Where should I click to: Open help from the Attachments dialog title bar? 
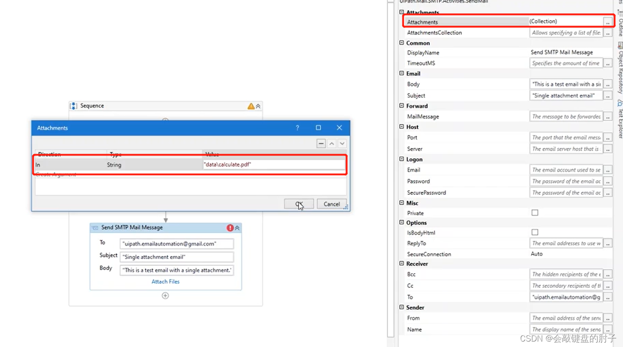click(298, 128)
